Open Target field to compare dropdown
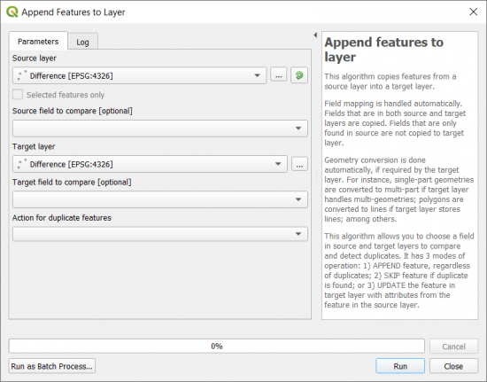 click(160, 199)
